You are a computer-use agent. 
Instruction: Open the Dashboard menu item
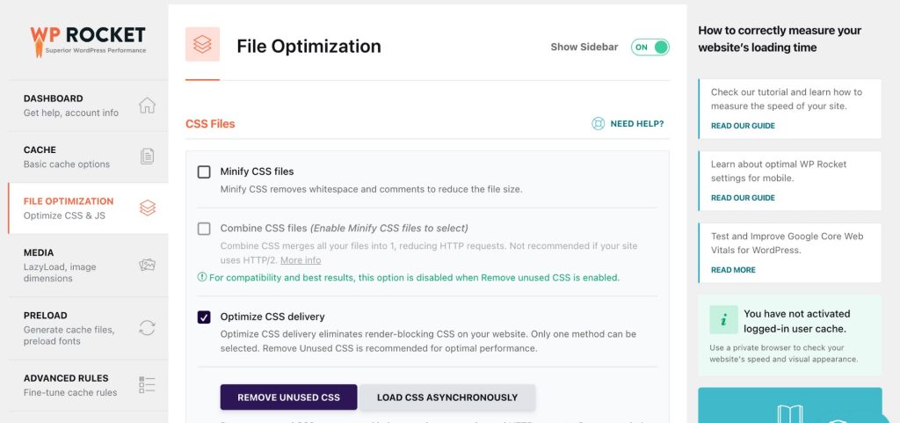coord(88,106)
